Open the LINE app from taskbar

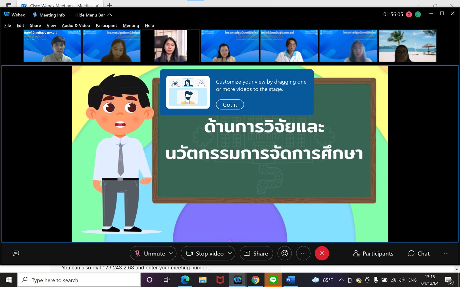(273, 280)
